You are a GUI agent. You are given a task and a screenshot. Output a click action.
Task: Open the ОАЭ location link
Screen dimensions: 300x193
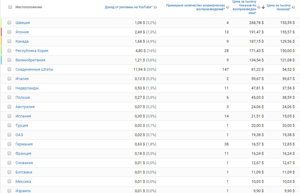19,135
